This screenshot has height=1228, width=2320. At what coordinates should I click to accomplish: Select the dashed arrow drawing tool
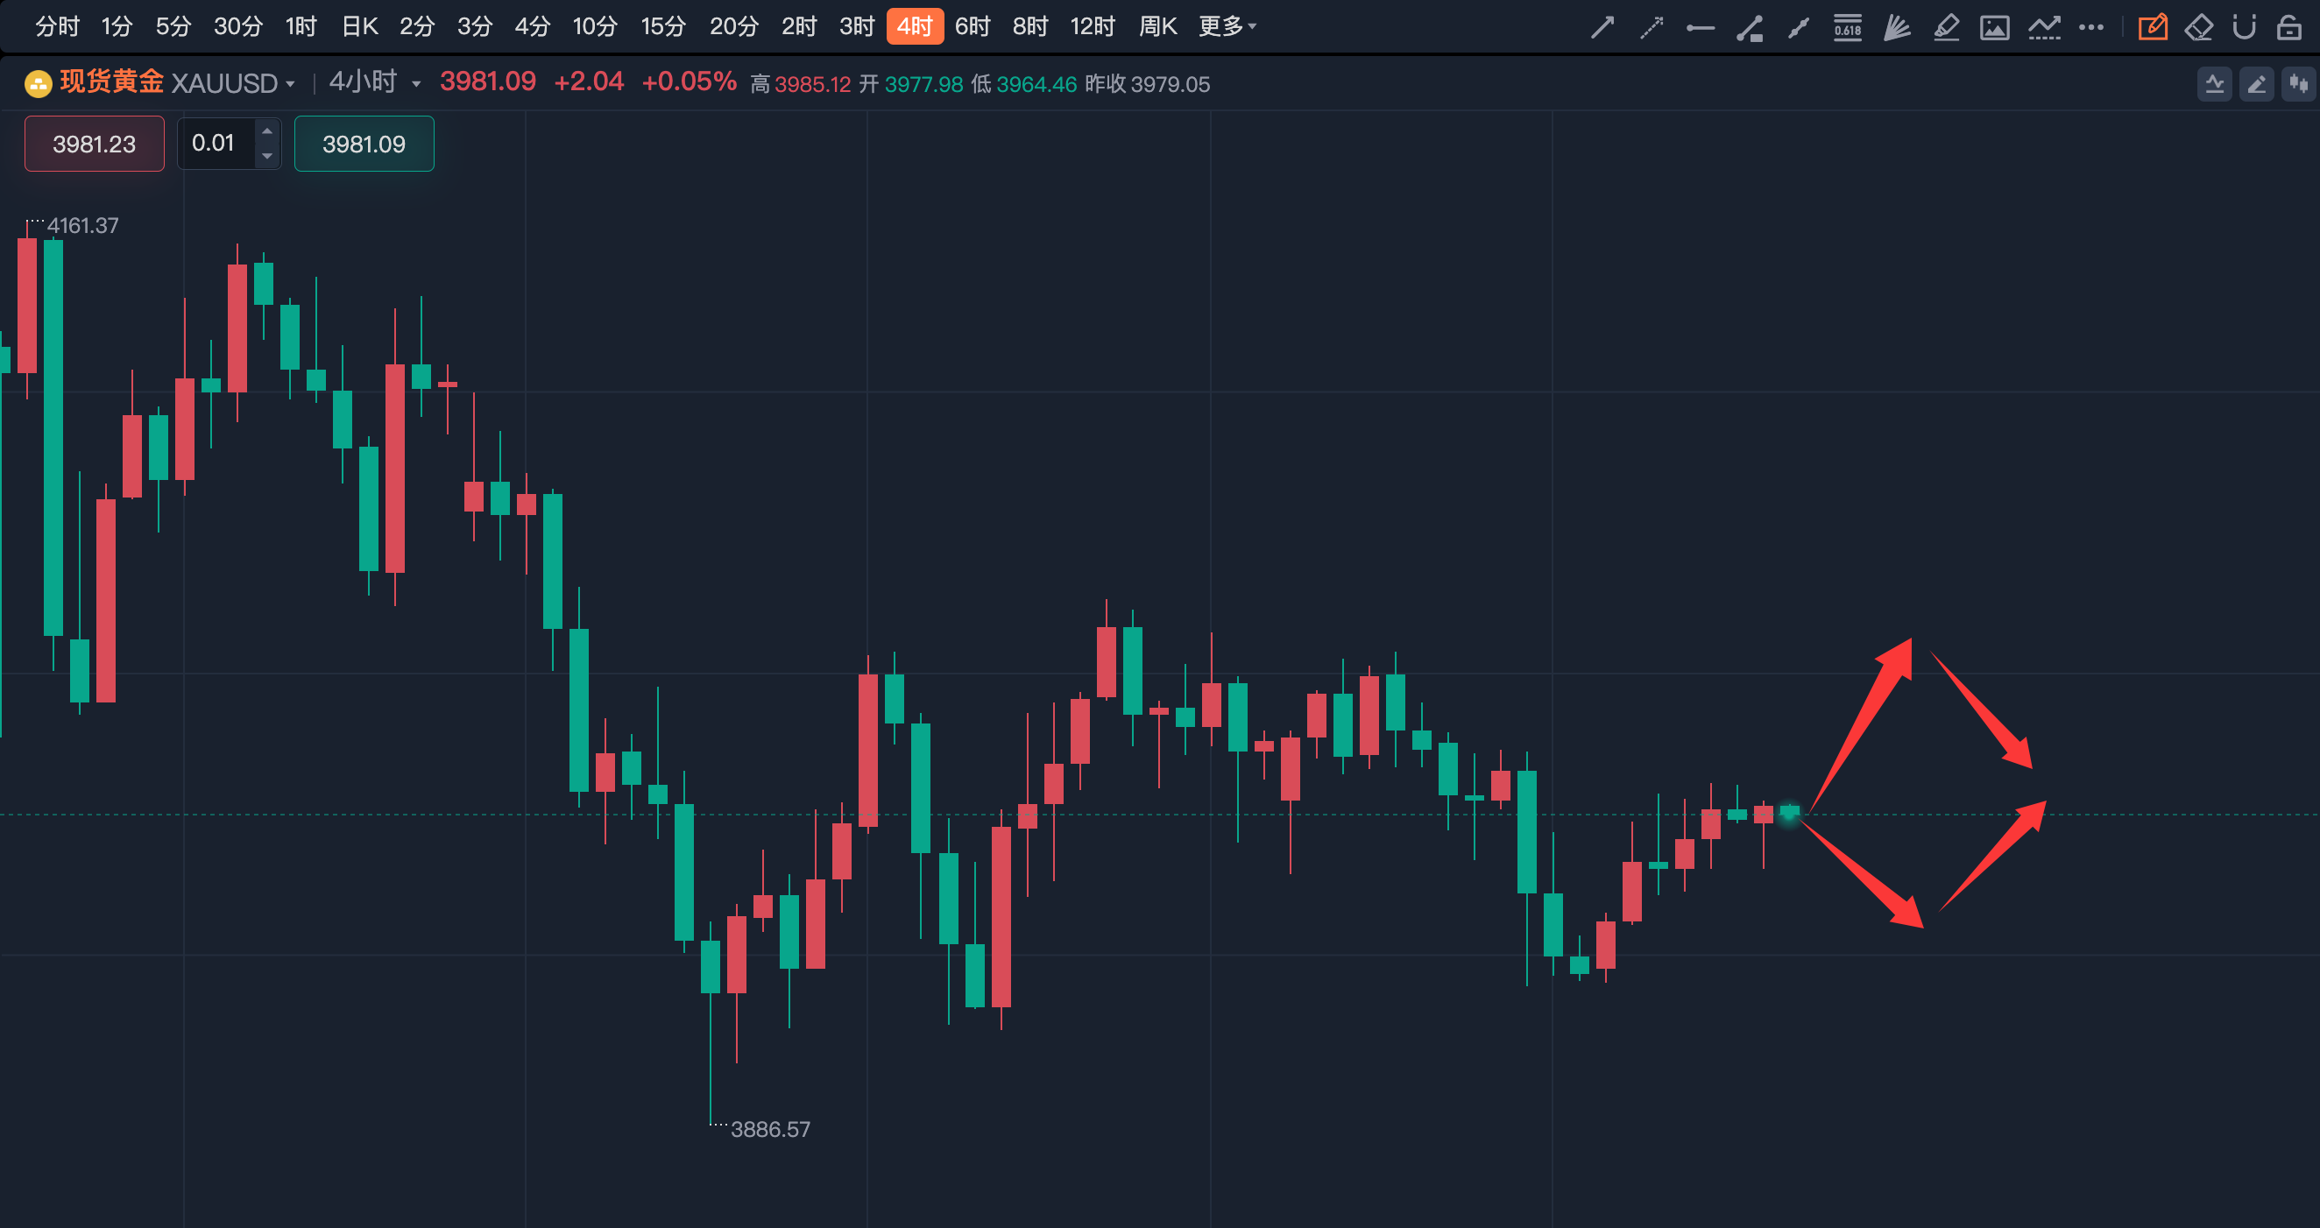pos(1651,27)
